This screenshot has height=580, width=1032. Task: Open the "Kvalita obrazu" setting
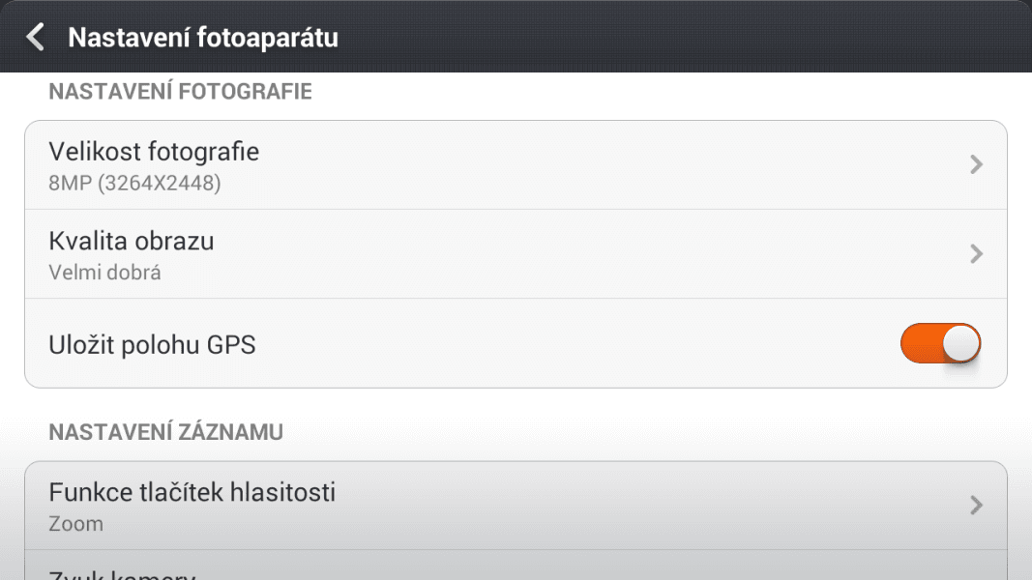132,241
